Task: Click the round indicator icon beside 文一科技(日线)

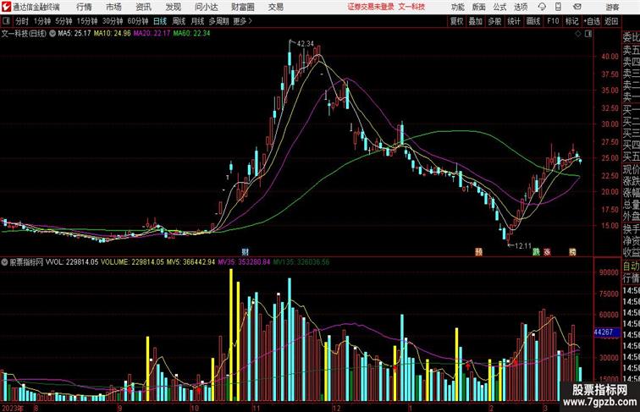Action: (x=52, y=34)
